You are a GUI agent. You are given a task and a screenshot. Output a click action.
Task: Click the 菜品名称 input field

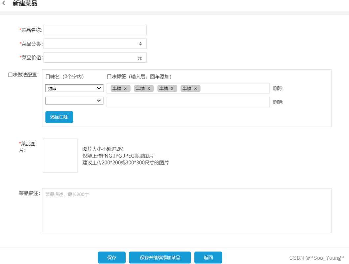point(95,30)
